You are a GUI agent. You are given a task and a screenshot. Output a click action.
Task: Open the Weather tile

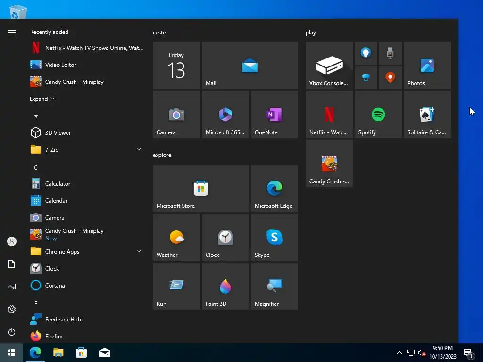[176, 237]
